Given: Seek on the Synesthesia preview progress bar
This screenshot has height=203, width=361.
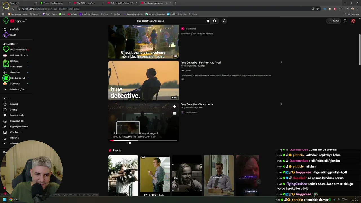Looking at the screenshot, I should (x=144, y=140).
